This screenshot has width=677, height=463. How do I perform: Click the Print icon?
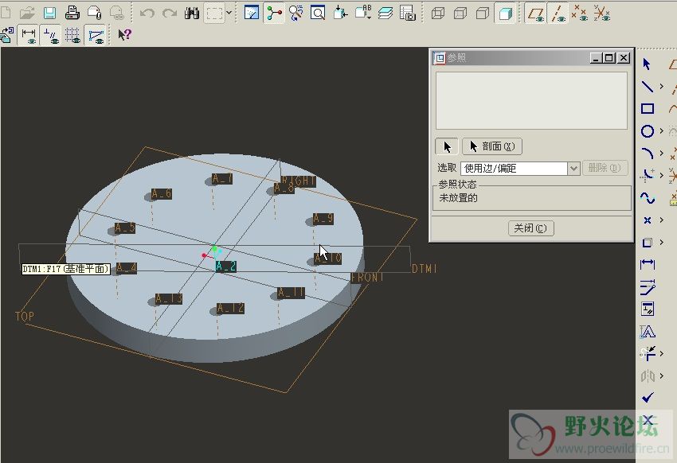72,13
